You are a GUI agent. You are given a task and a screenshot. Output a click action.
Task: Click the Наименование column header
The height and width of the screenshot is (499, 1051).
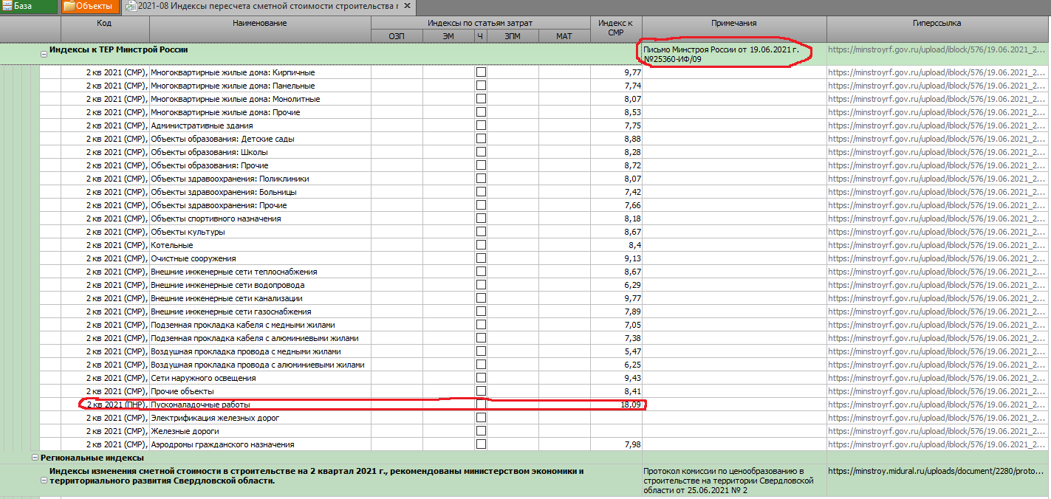click(260, 29)
